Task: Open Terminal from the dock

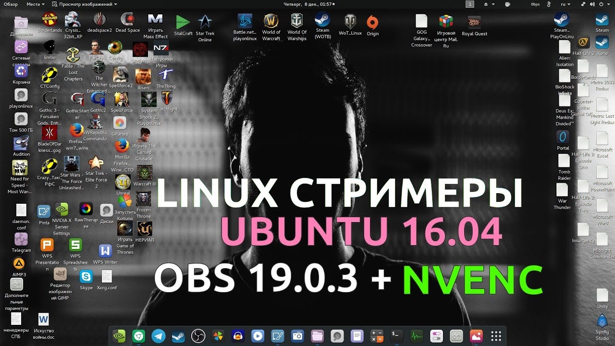Action: pos(396,336)
